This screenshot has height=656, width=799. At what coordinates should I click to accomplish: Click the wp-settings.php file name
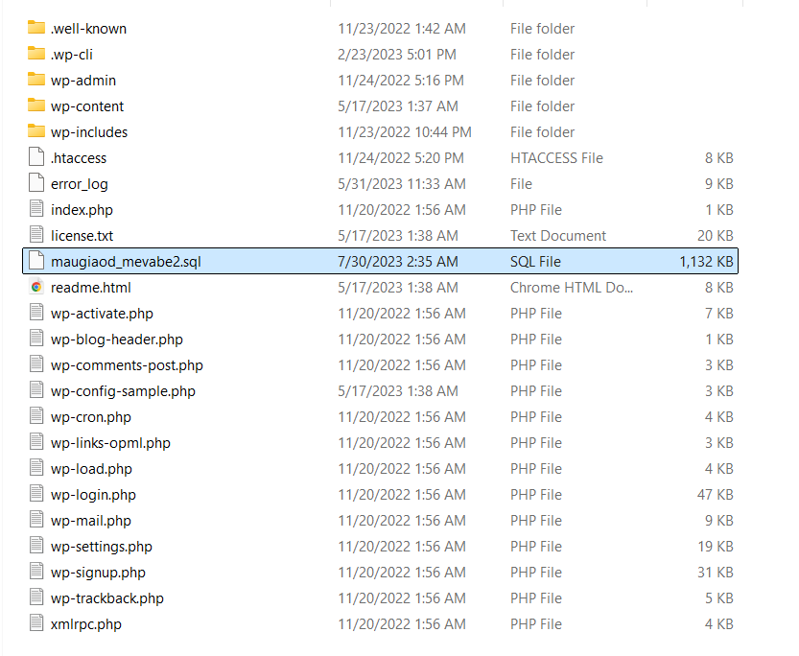[102, 547]
